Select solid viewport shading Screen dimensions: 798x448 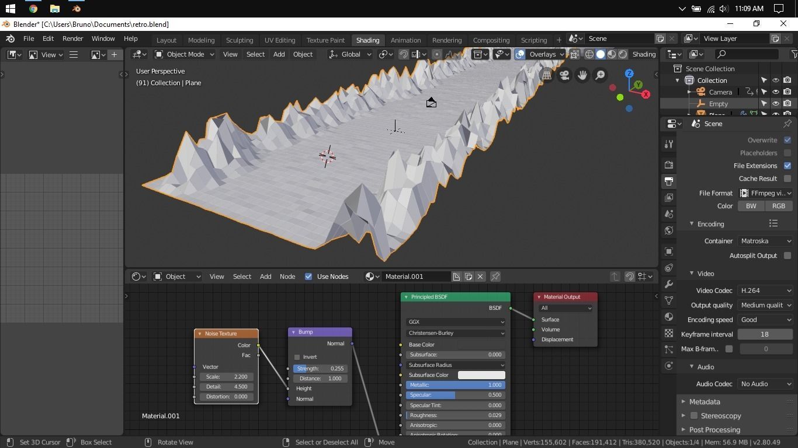tap(601, 54)
